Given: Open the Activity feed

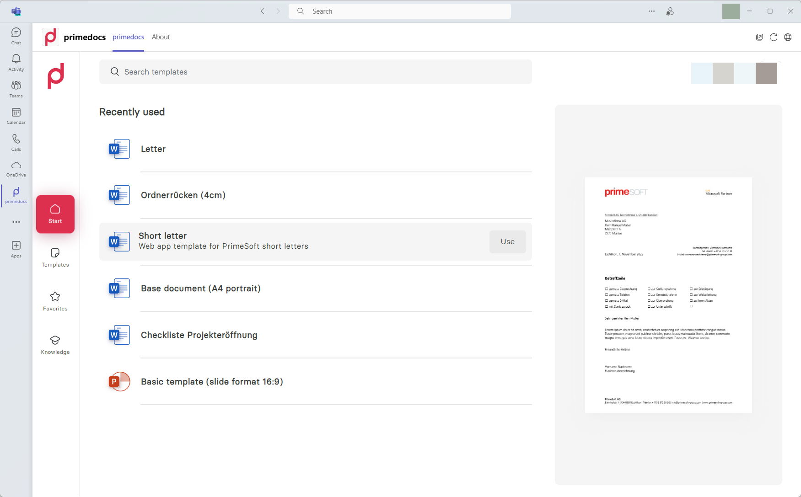Looking at the screenshot, I should click(x=16, y=63).
